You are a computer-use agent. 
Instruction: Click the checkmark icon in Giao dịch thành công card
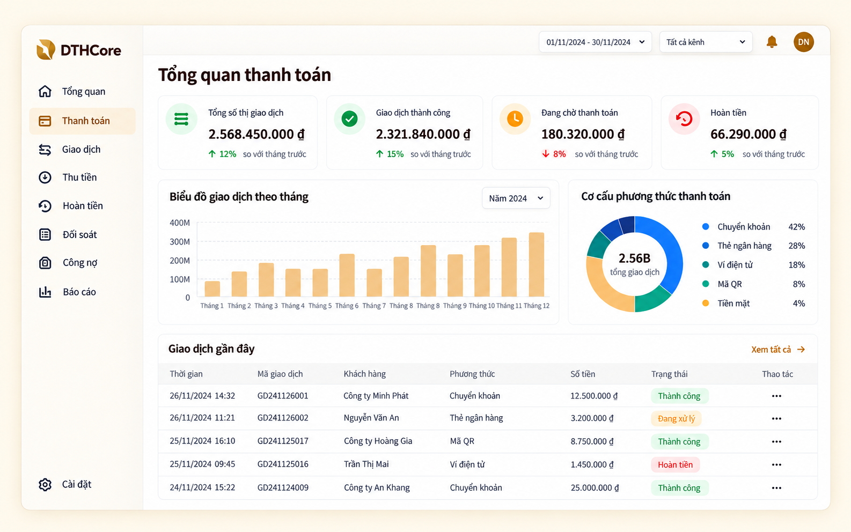[x=349, y=119]
